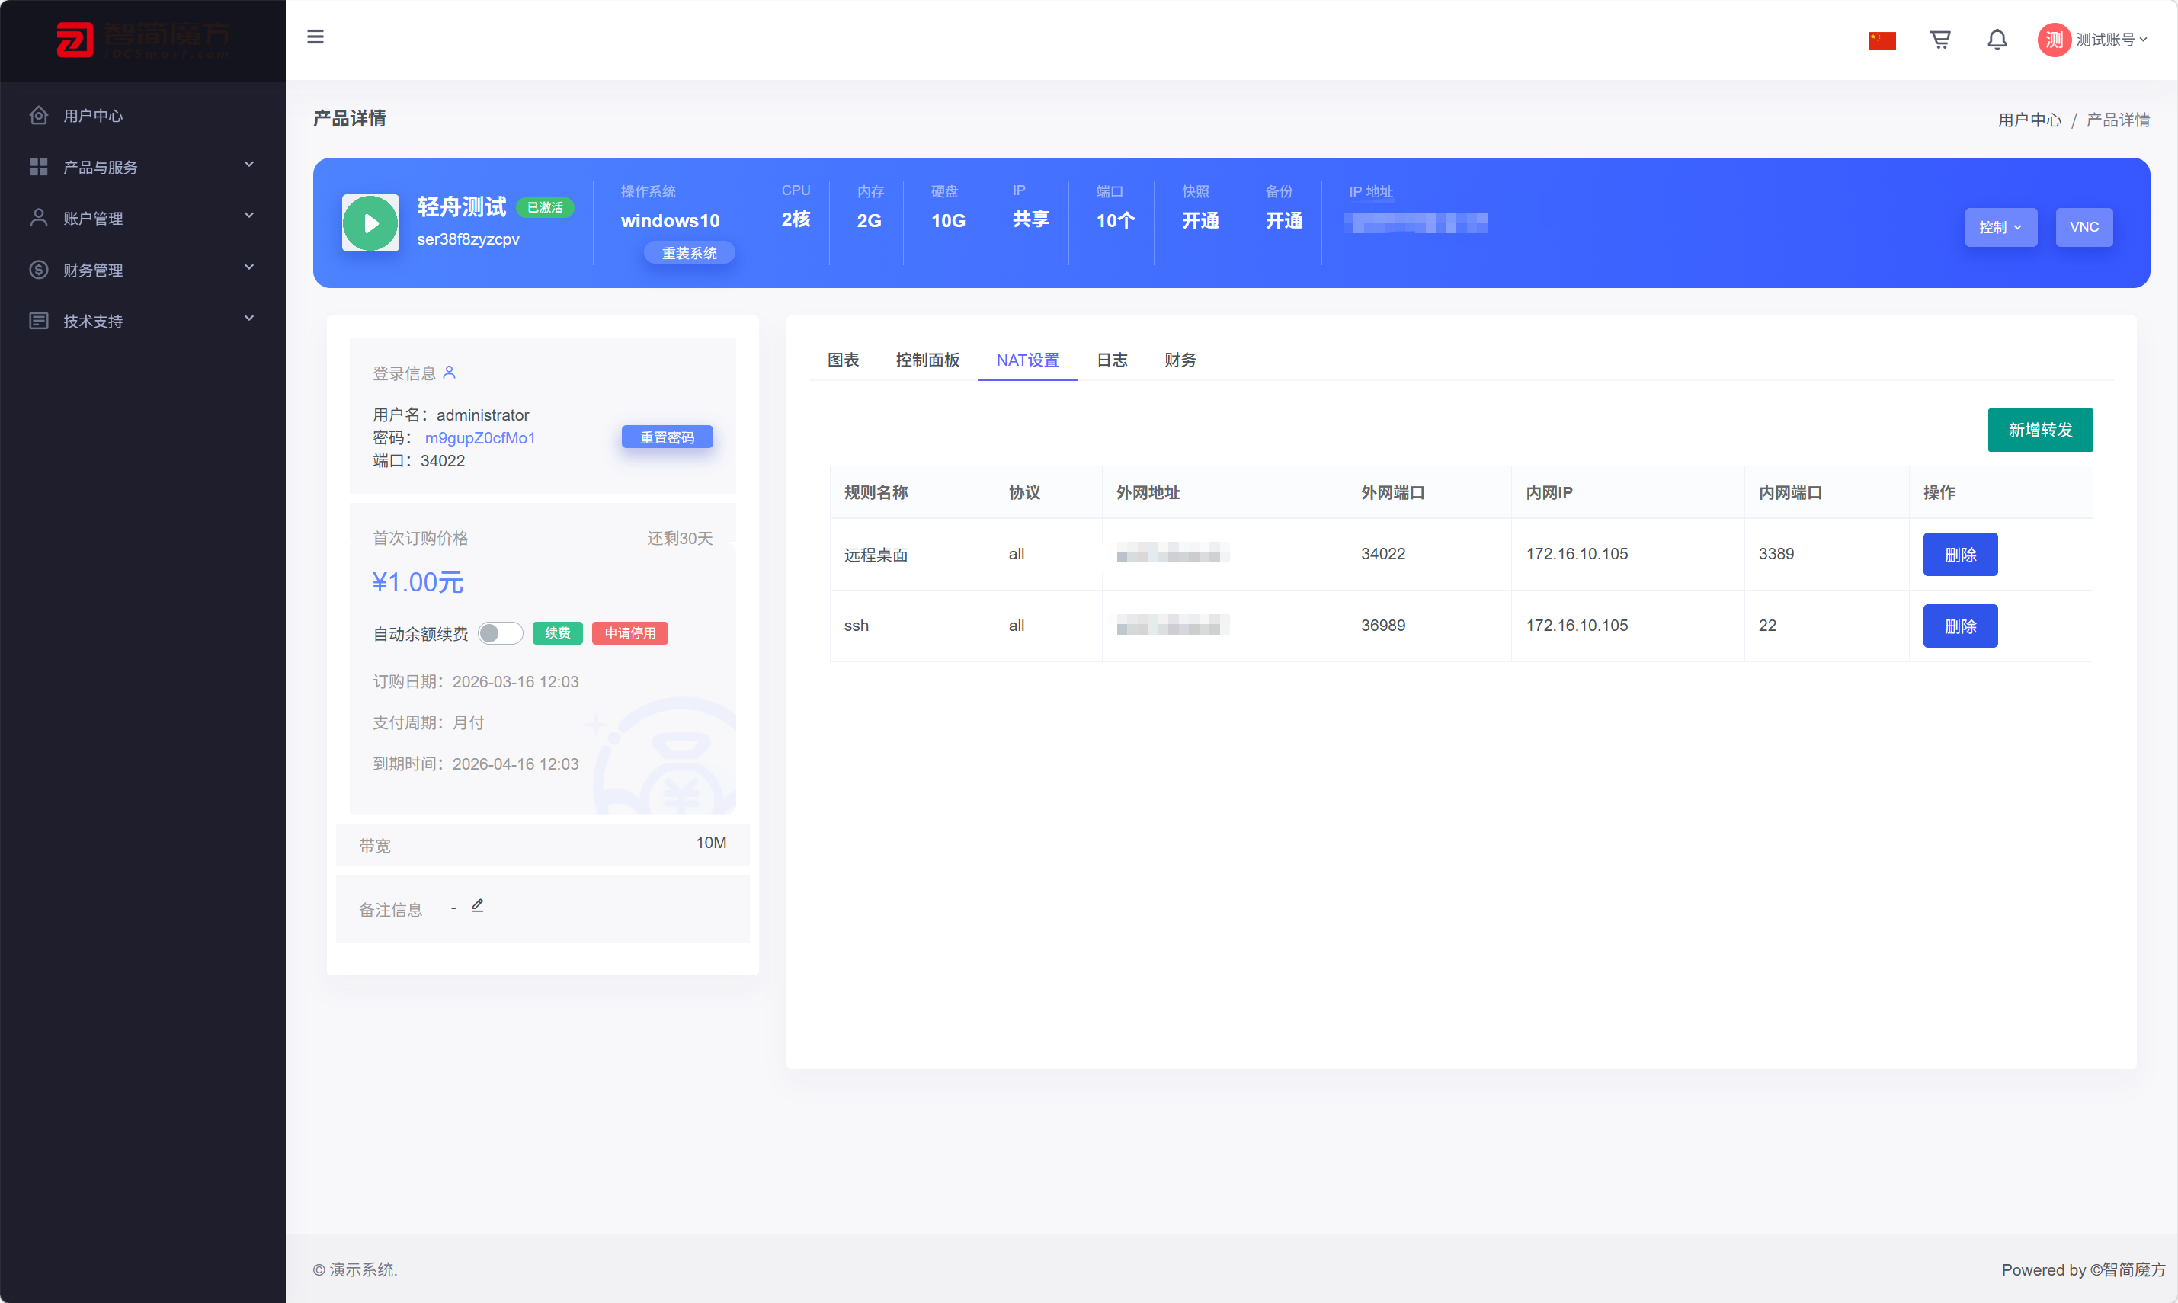Click the green play server status icon
The height and width of the screenshot is (1303, 2178).
coord(370,223)
